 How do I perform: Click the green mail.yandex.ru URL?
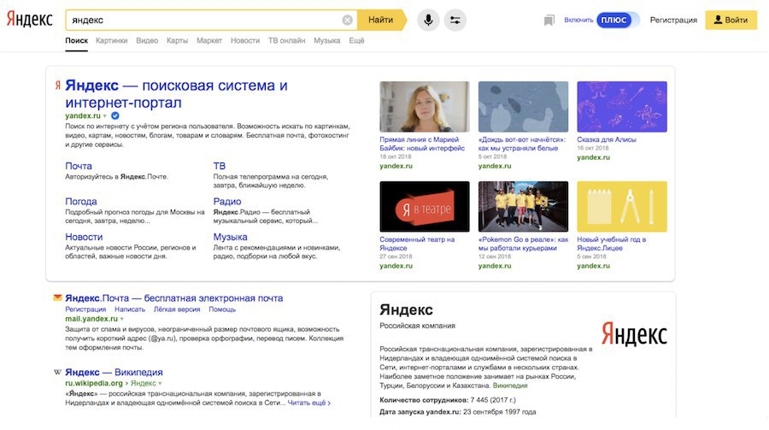pos(91,319)
